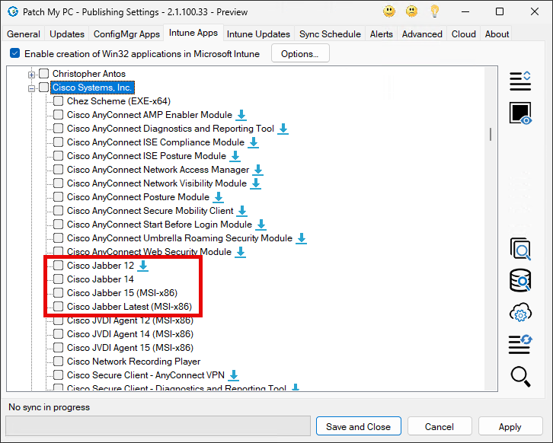Image resolution: width=553 pixels, height=443 pixels.
Task: Expand the Christopher Antos tree node
Action: [32, 74]
